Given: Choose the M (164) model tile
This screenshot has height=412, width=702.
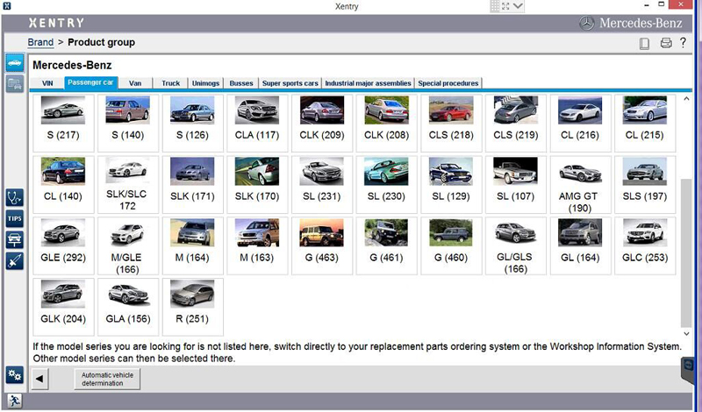Looking at the screenshot, I should pyautogui.click(x=192, y=245).
